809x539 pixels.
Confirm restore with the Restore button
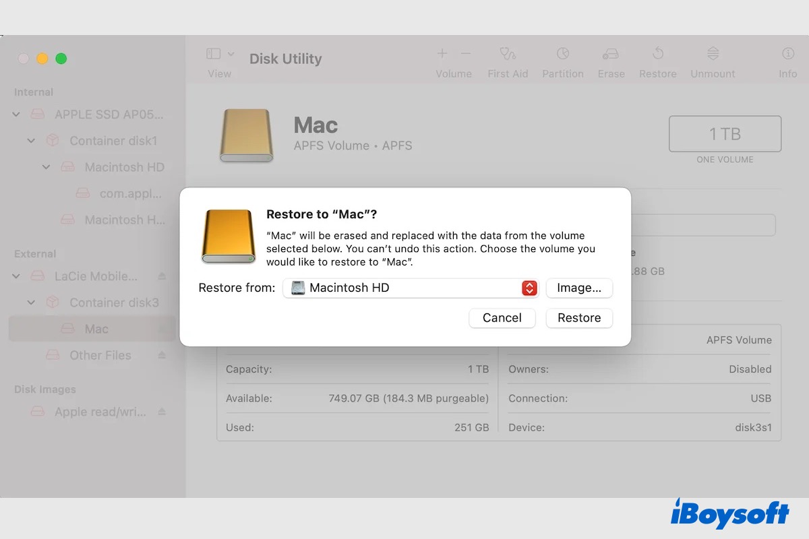coord(578,318)
